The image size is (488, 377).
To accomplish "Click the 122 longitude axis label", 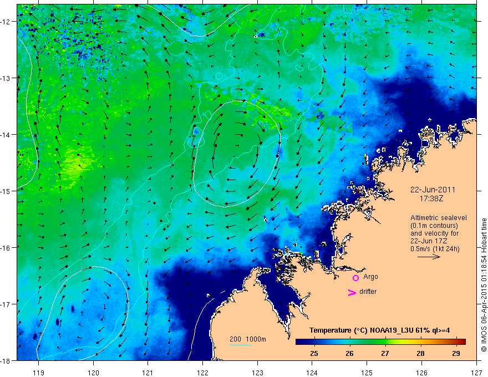I will click(202, 373).
